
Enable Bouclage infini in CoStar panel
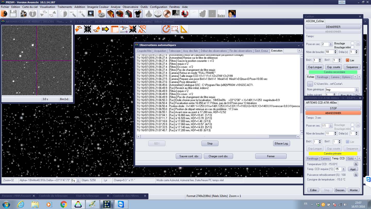pos(352,47)
